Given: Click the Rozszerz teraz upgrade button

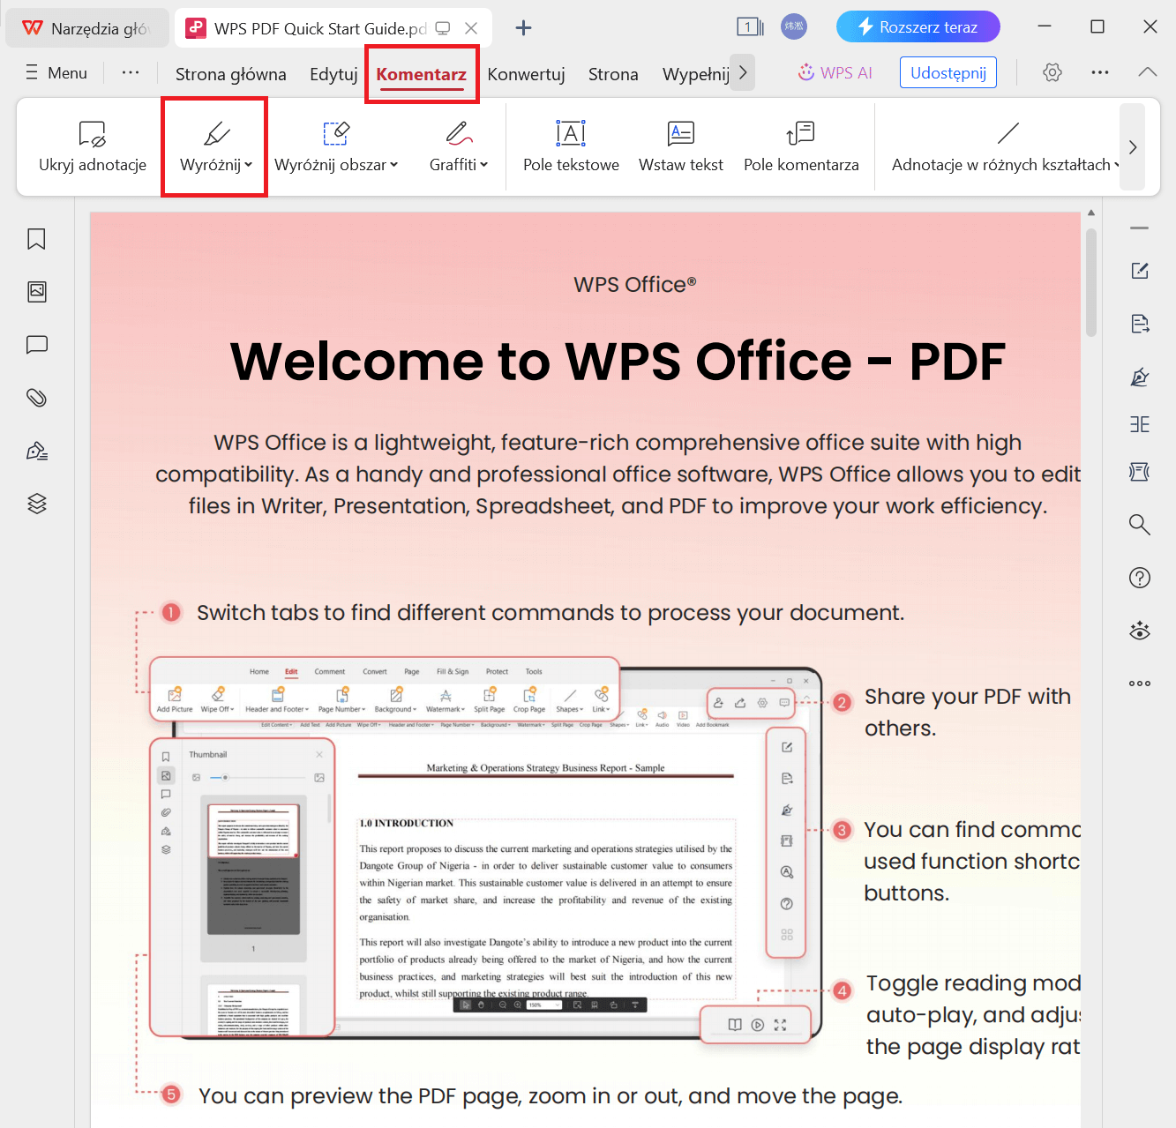Looking at the screenshot, I should pyautogui.click(x=918, y=26).
